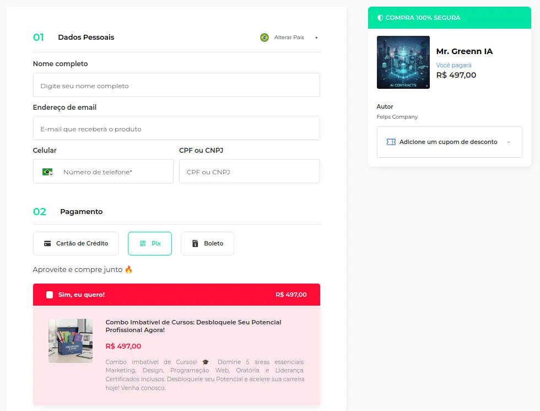Click the Combo Imbatível de Cursos title
The image size is (540, 411).
193,326
